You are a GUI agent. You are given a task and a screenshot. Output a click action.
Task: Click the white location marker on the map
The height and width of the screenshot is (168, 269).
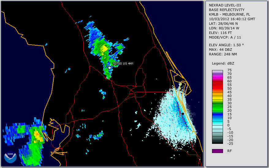coord(109,68)
